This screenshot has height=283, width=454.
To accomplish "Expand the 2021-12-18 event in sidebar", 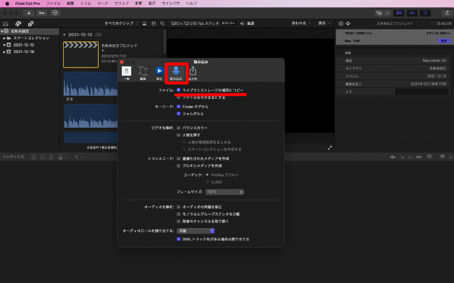I will 4,52.
